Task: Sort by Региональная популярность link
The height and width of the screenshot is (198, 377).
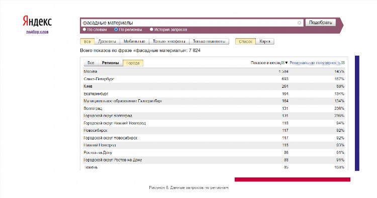Action: 315,63
